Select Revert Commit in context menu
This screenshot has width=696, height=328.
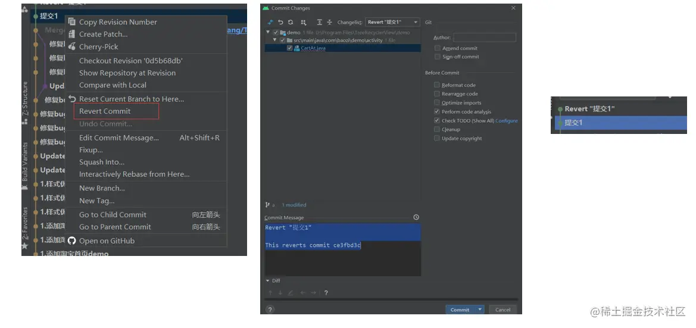pos(146,111)
